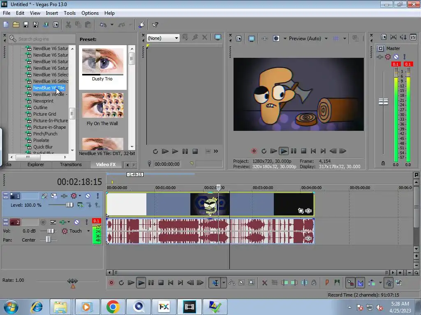
Task: Open the Tools menu
Action: pyautogui.click(x=69, y=13)
